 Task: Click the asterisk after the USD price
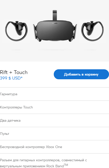(22, 77)
